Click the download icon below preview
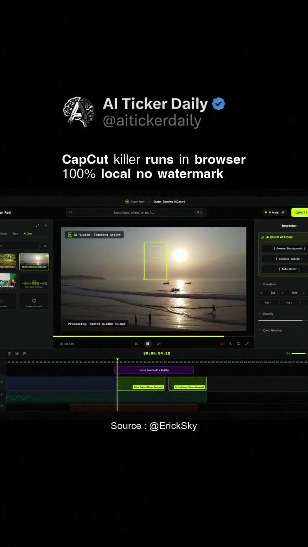 point(230,344)
